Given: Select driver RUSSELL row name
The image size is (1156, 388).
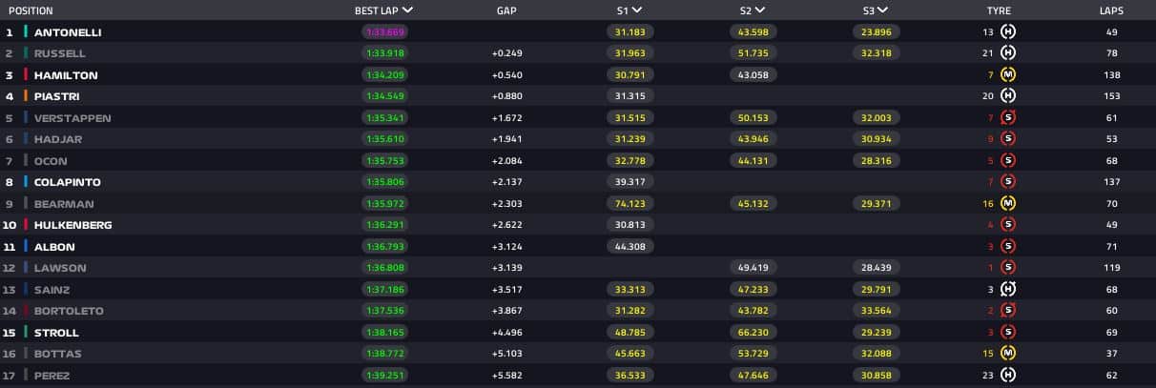Looking at the screenshot, I should (59, 53).
